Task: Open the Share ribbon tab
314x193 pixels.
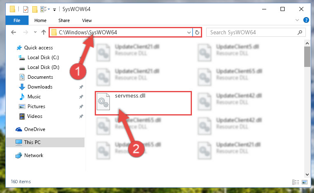Action: click(64, 20)
